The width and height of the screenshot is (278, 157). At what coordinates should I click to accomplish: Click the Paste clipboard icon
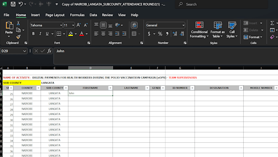coord(9,25)
